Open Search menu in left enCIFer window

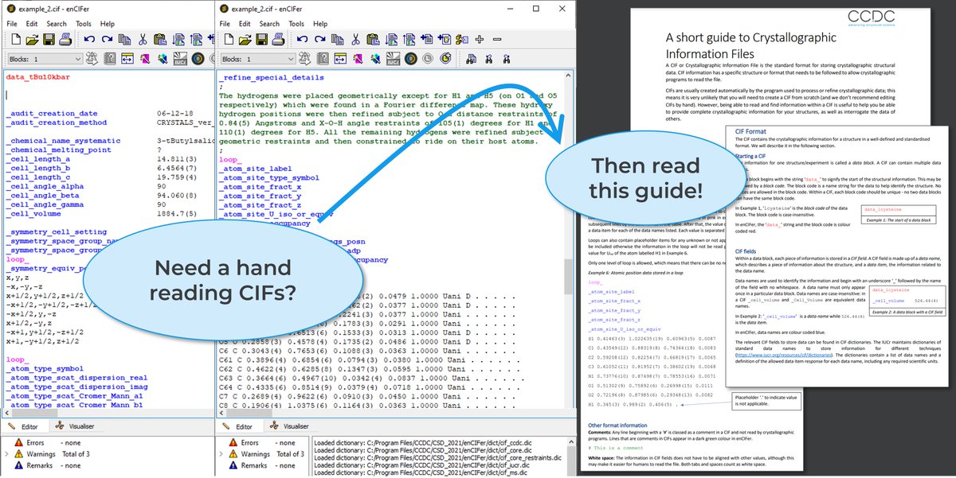click(57, 24)
